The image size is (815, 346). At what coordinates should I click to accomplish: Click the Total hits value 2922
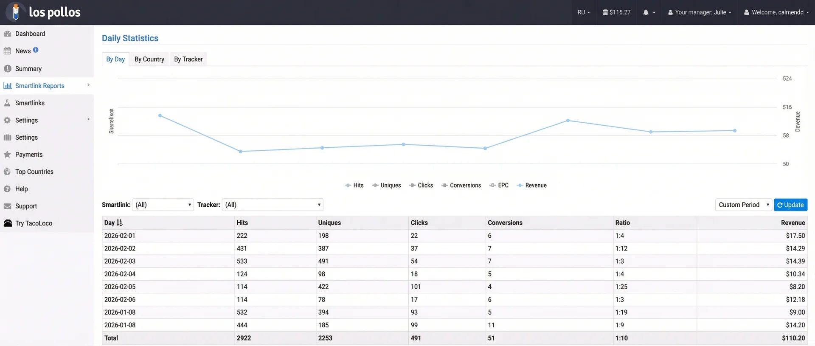[x=244, y=338]
